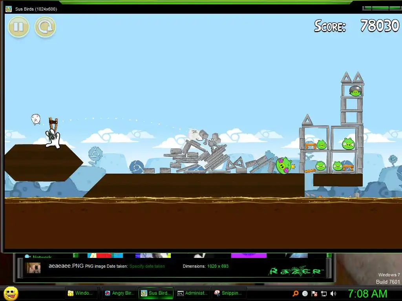Open the network tray icon
This screenshot has height=301, width=402.
pyautogui.click(x=324, y=294)
